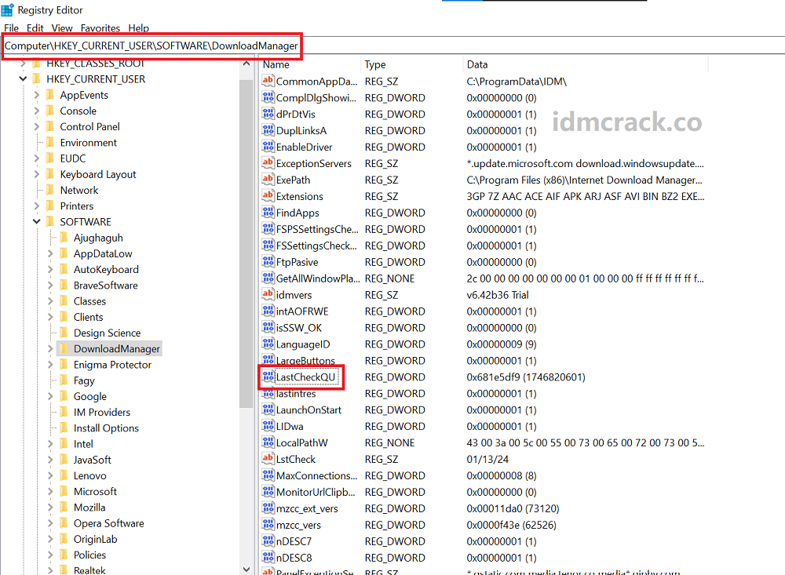Expand the DownloadManager key
This screenshot has height=575, width=785.
coord(50,348)
